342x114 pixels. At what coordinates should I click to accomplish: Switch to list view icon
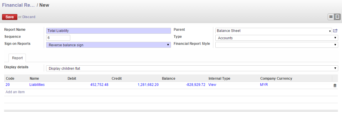[331, 17]
